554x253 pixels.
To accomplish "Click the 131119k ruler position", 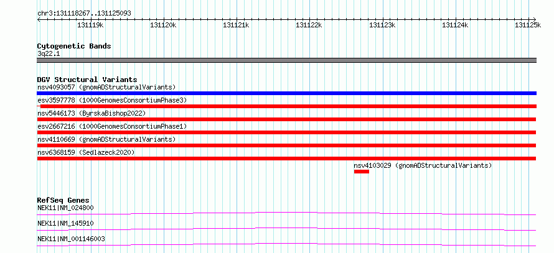I will pos(90,25).
